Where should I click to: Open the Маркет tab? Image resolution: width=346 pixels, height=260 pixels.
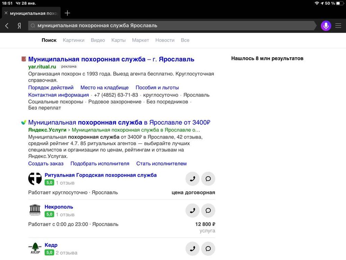pos(140,40)
